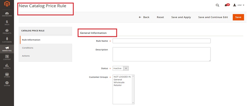Click Save and Continue Edit

(213, 17)
